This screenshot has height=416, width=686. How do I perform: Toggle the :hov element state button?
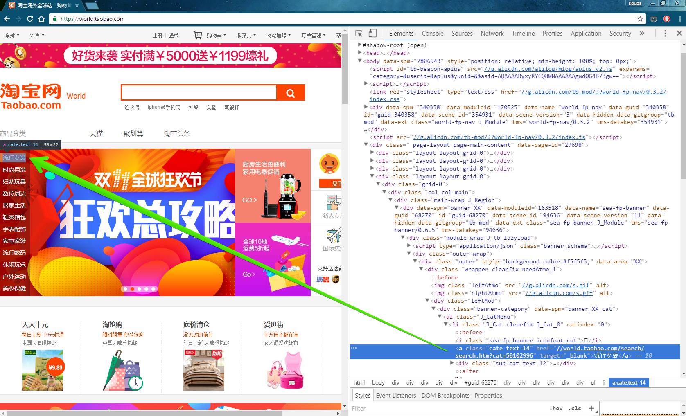tap(556, 408)
